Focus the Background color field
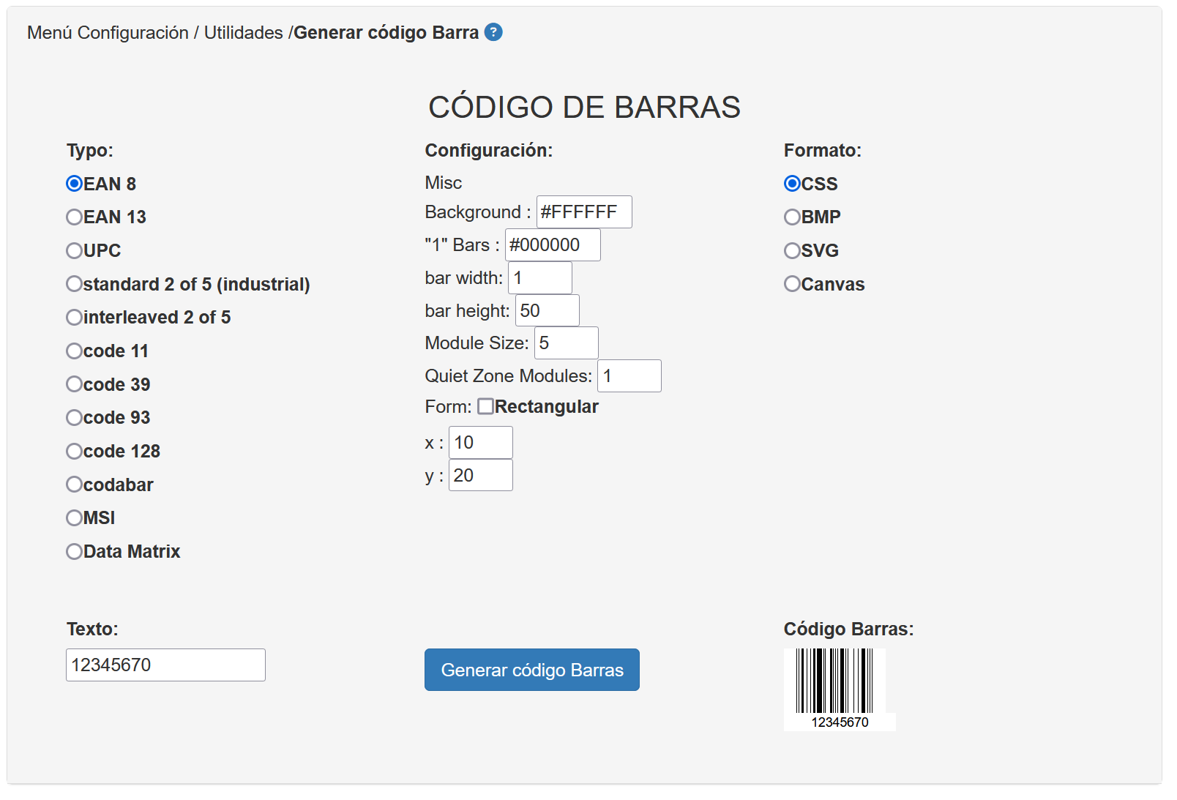Viewport: 1177px width, 800px height. pos(583,212)
